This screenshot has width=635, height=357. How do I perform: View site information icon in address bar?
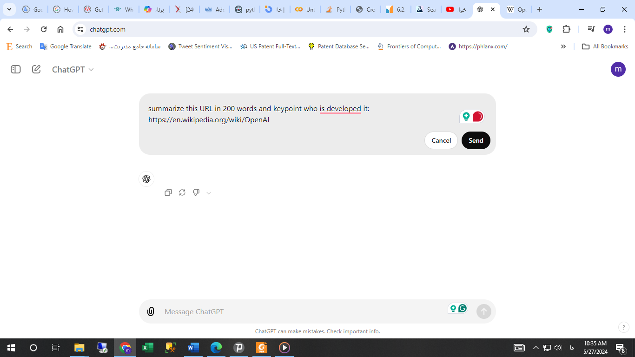pos(80,29)
